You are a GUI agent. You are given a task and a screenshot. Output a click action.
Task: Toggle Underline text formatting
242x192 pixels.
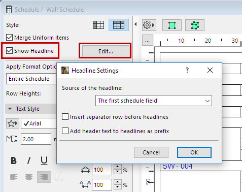tap(44, 161)
